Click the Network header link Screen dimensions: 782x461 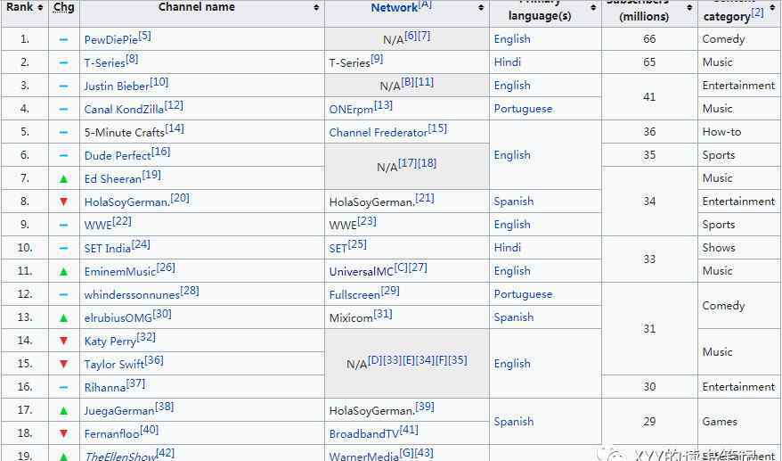tap(394, 7)
